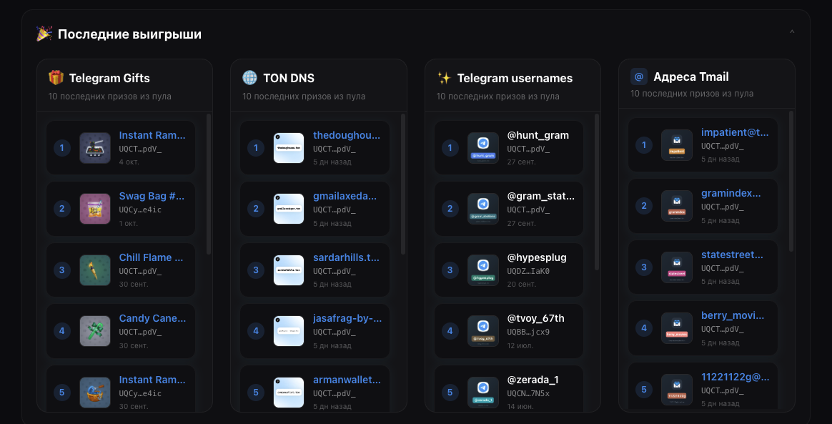Click the TON DNS list scrollbar
Image resolution: width=832 pixels, height=424 pixels.
tap(403, 184)
